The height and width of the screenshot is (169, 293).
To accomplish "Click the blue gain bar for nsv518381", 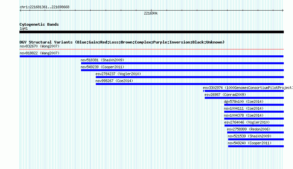I will coord(182,63).
